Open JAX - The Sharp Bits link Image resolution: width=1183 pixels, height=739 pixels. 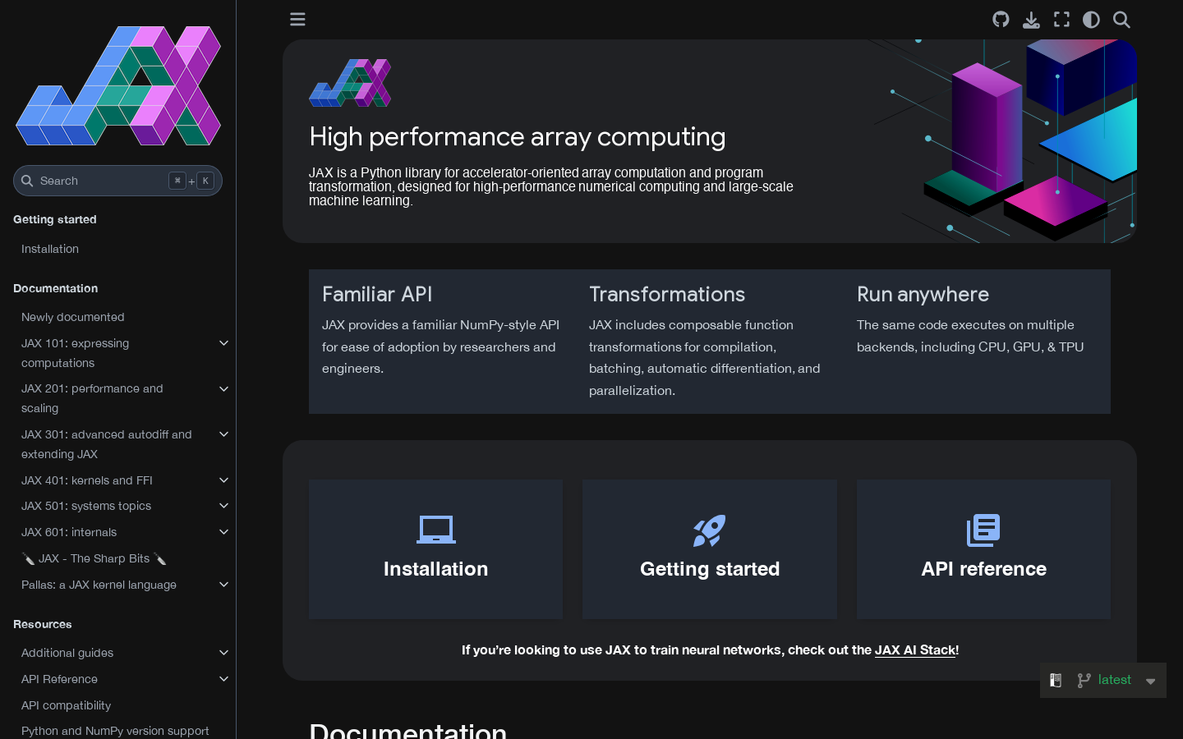[94, 558]
